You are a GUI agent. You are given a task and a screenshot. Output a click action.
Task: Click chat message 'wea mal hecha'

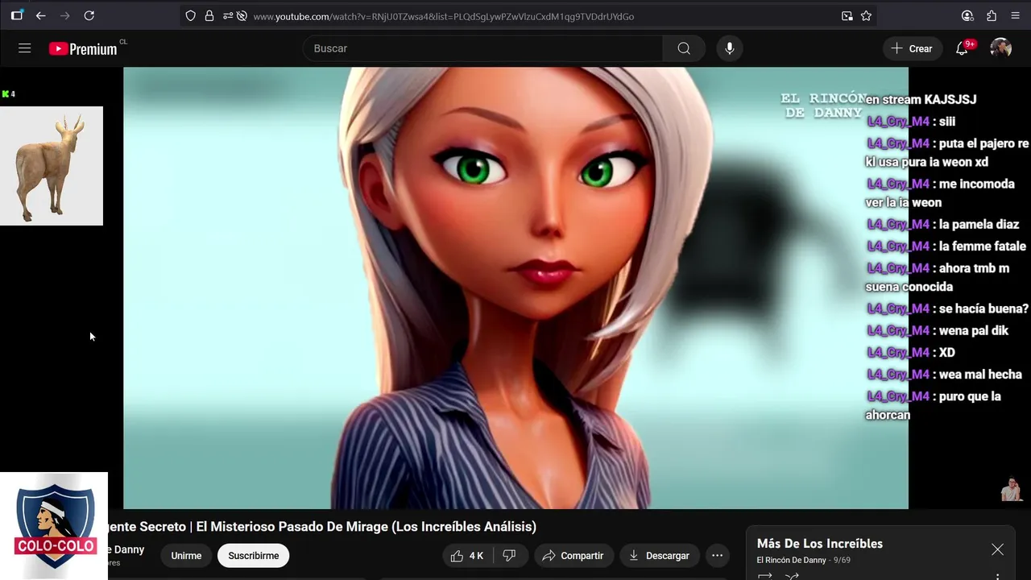click(x=980, y=375)
